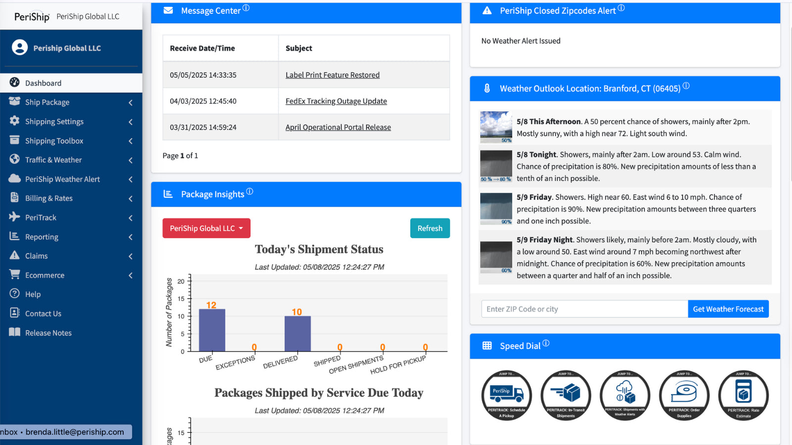Expand the Shipping Toolbox menu chevron
This screenshot has width=792, height=445.
(x=131, y=141)
